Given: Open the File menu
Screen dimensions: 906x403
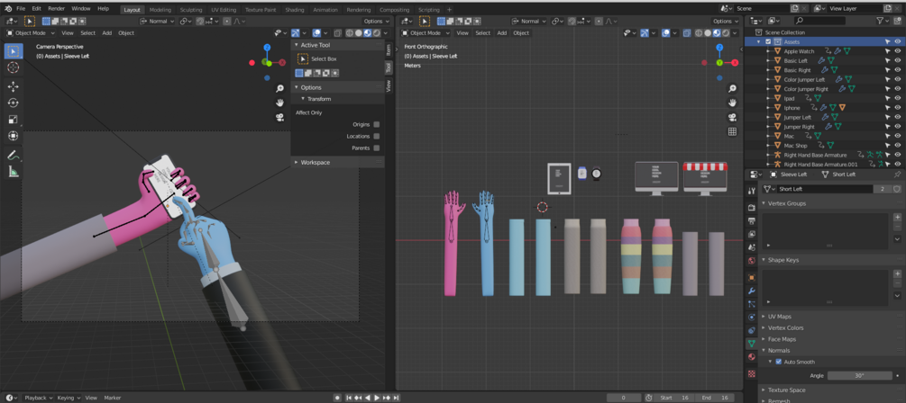Looking at the screenshot, I should coord(21,9).
